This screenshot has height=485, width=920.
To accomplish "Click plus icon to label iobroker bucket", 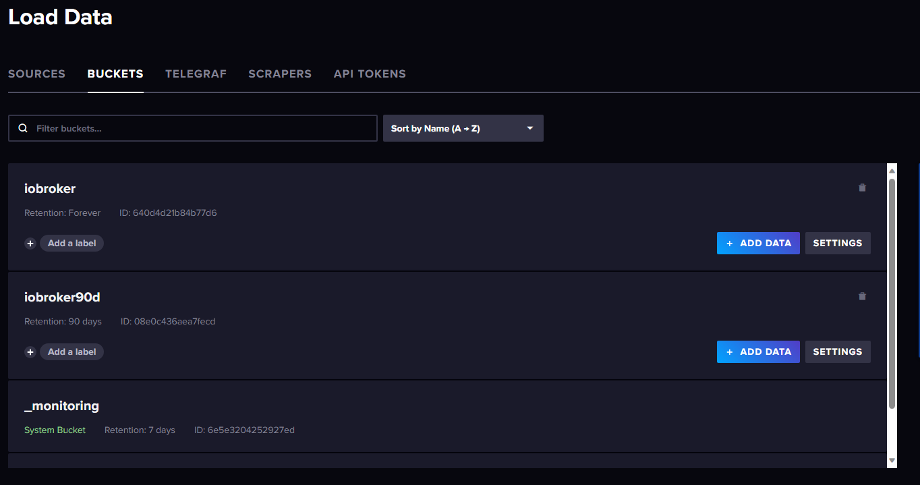I will click(30, 244).
